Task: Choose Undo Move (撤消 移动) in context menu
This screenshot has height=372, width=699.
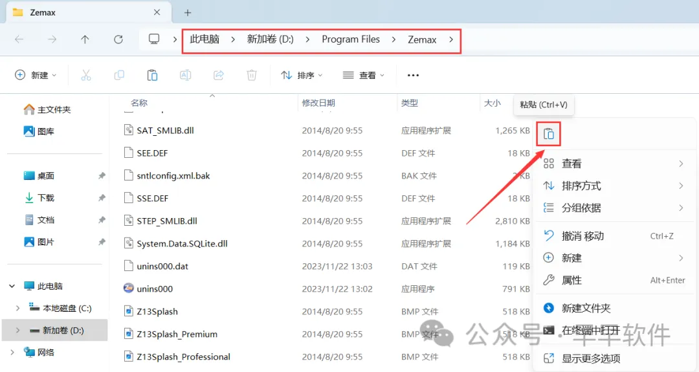Action: click(x=614, y=235)
